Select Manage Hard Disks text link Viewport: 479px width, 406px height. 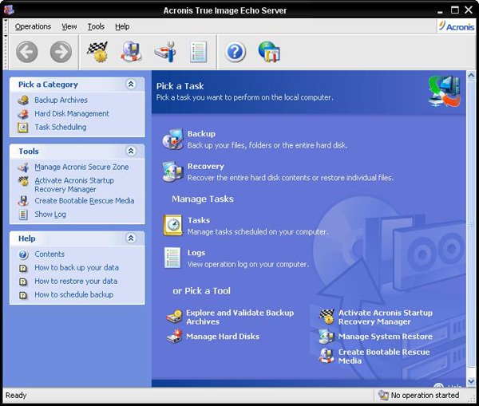[223, 337]
